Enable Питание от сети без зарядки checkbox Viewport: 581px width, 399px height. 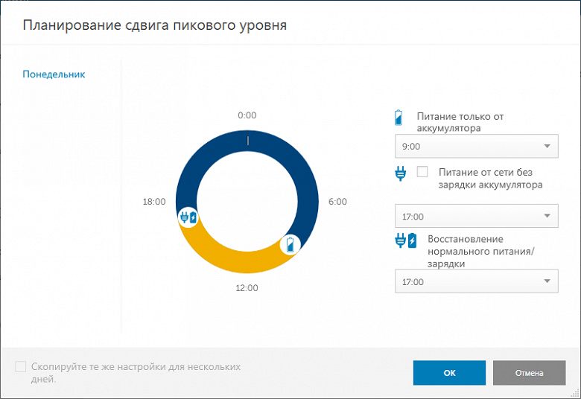(422, 171)
